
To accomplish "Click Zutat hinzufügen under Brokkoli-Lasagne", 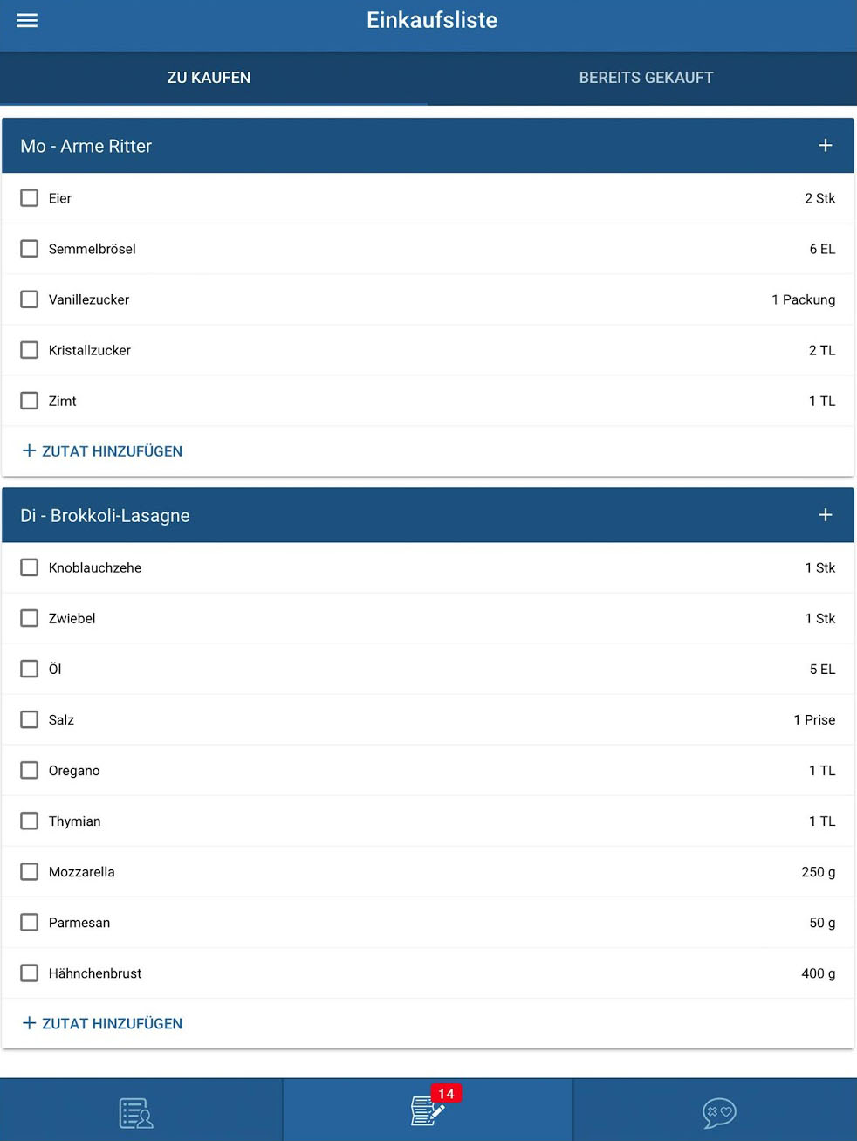I will [112, 1024].
